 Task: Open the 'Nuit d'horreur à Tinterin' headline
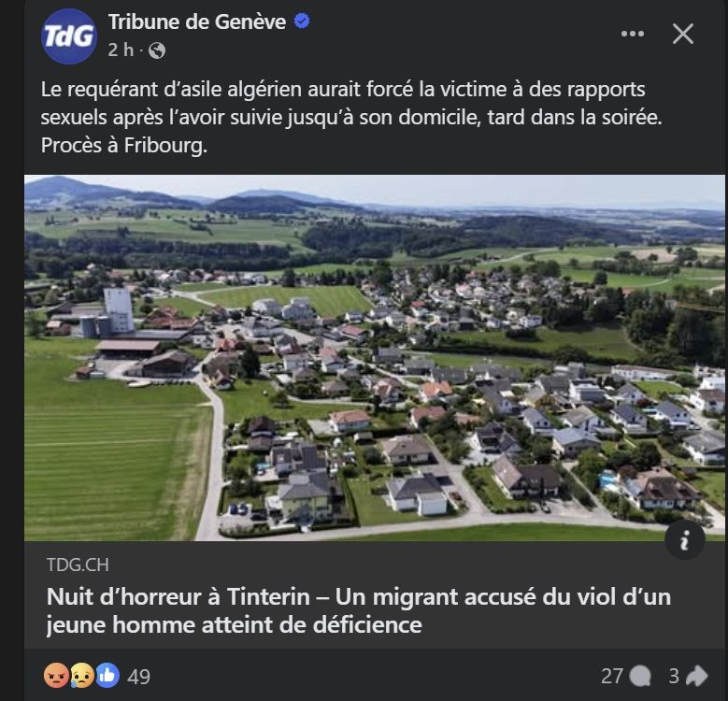359,610
